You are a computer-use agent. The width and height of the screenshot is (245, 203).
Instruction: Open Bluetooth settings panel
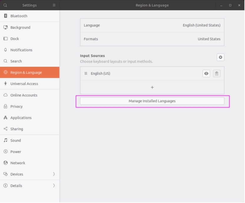point(30,16)
